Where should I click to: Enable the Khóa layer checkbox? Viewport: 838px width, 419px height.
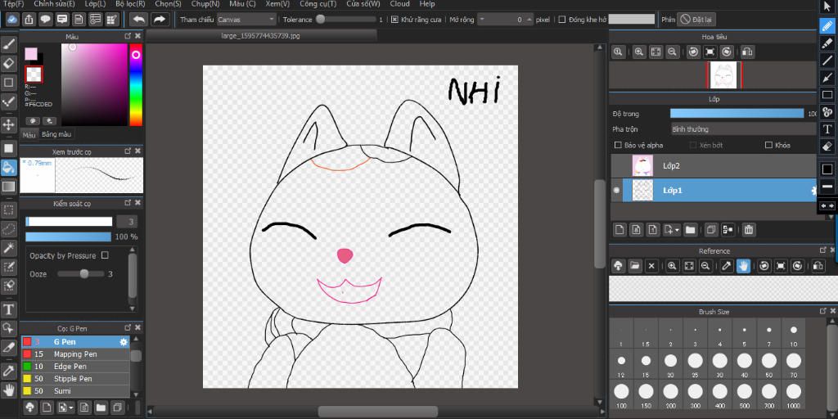click(769, 145)
